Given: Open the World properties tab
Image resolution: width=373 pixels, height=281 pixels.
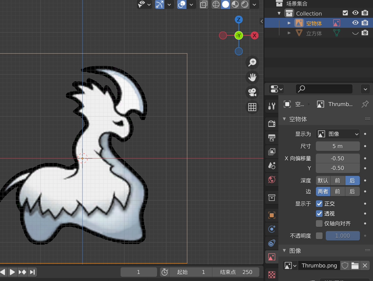Looking at the screenshot, I should tap(271, 180).
